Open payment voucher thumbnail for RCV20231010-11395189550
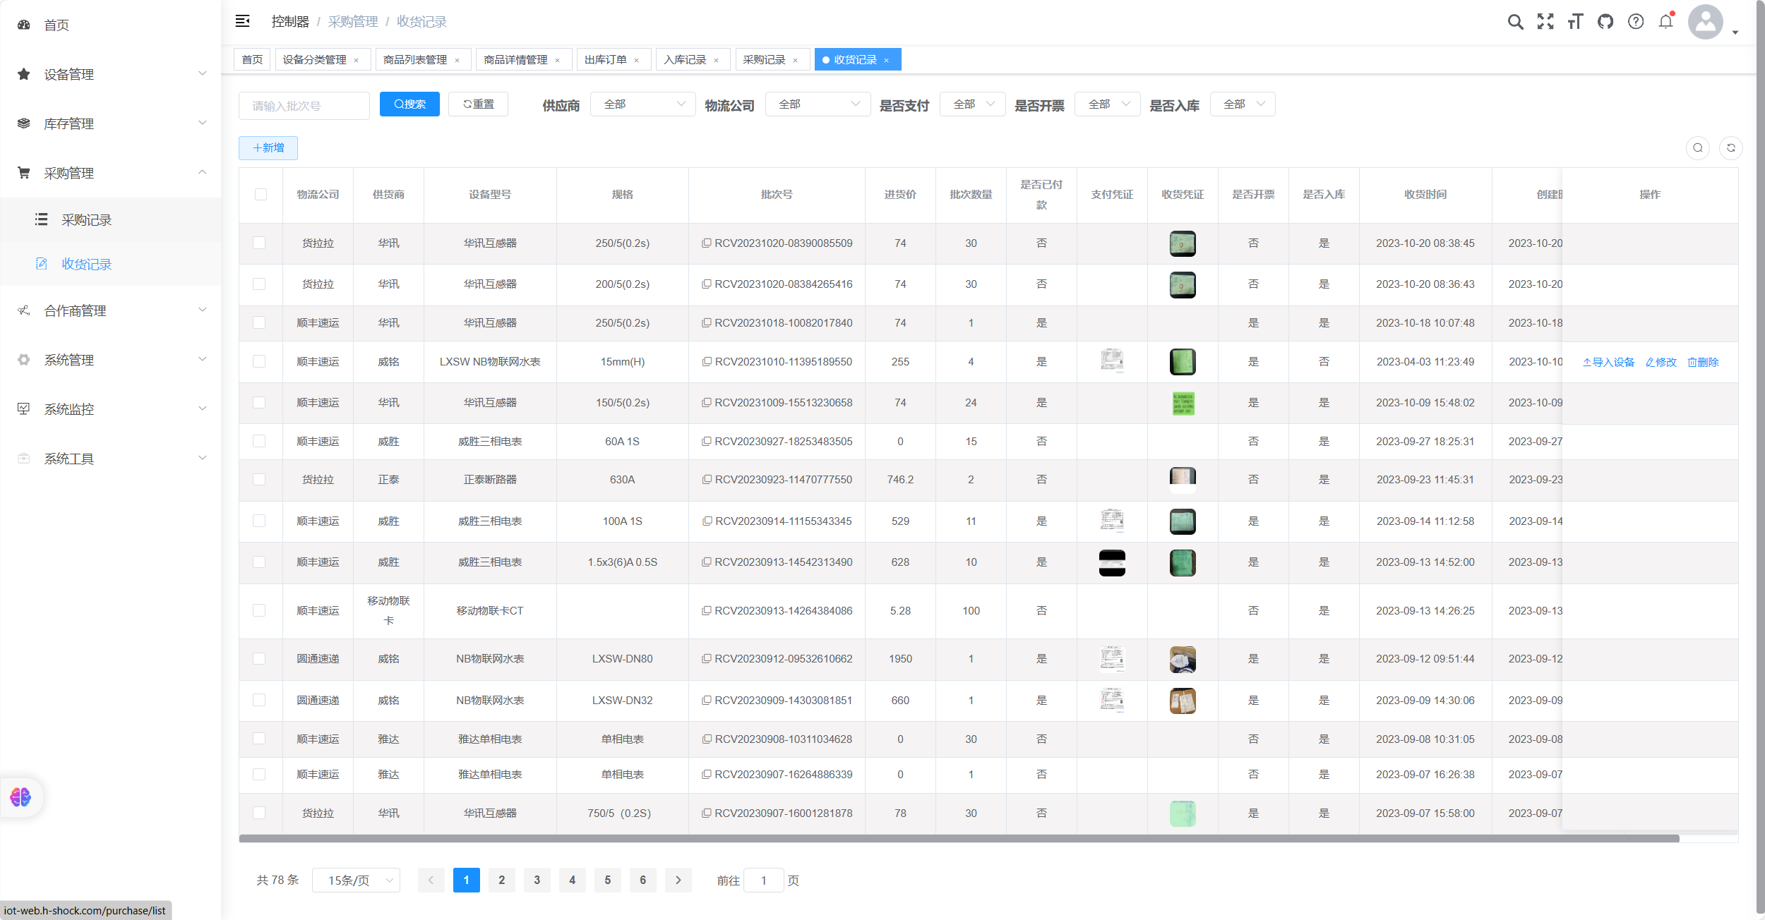The width and height of the screenshot is (1765, 920). pos(1112,361)
